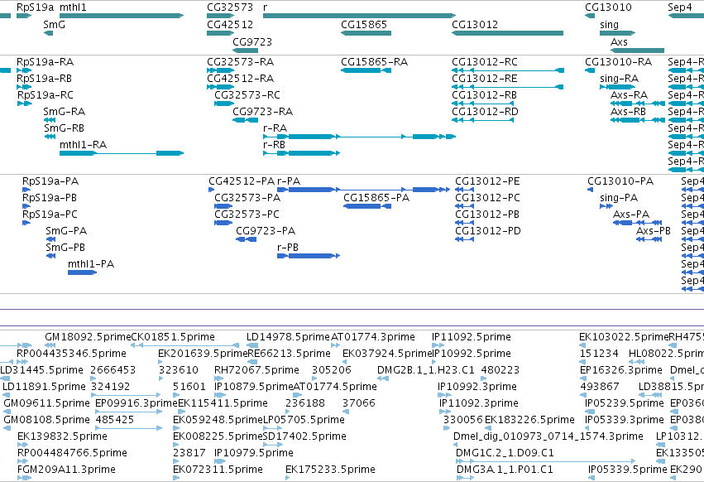Click the CG15865 gene label
This screenshot has width=704, height=482.
point(364,25)
